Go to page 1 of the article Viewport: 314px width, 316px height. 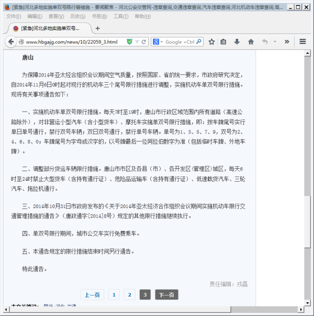pos(114,295)
